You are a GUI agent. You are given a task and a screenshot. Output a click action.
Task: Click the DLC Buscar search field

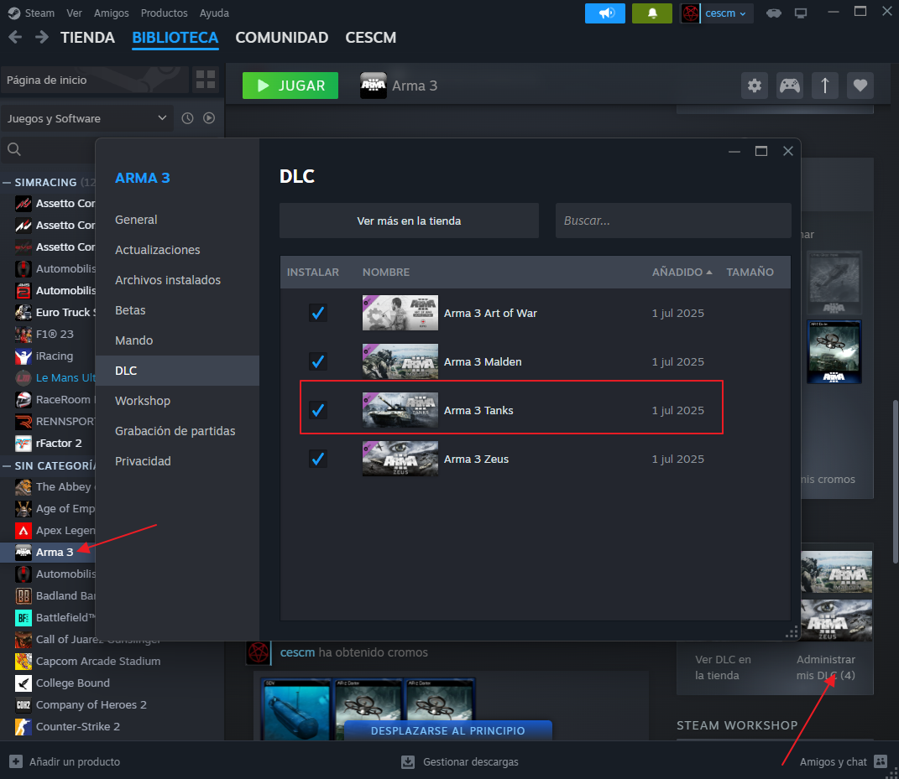point(673,221)
